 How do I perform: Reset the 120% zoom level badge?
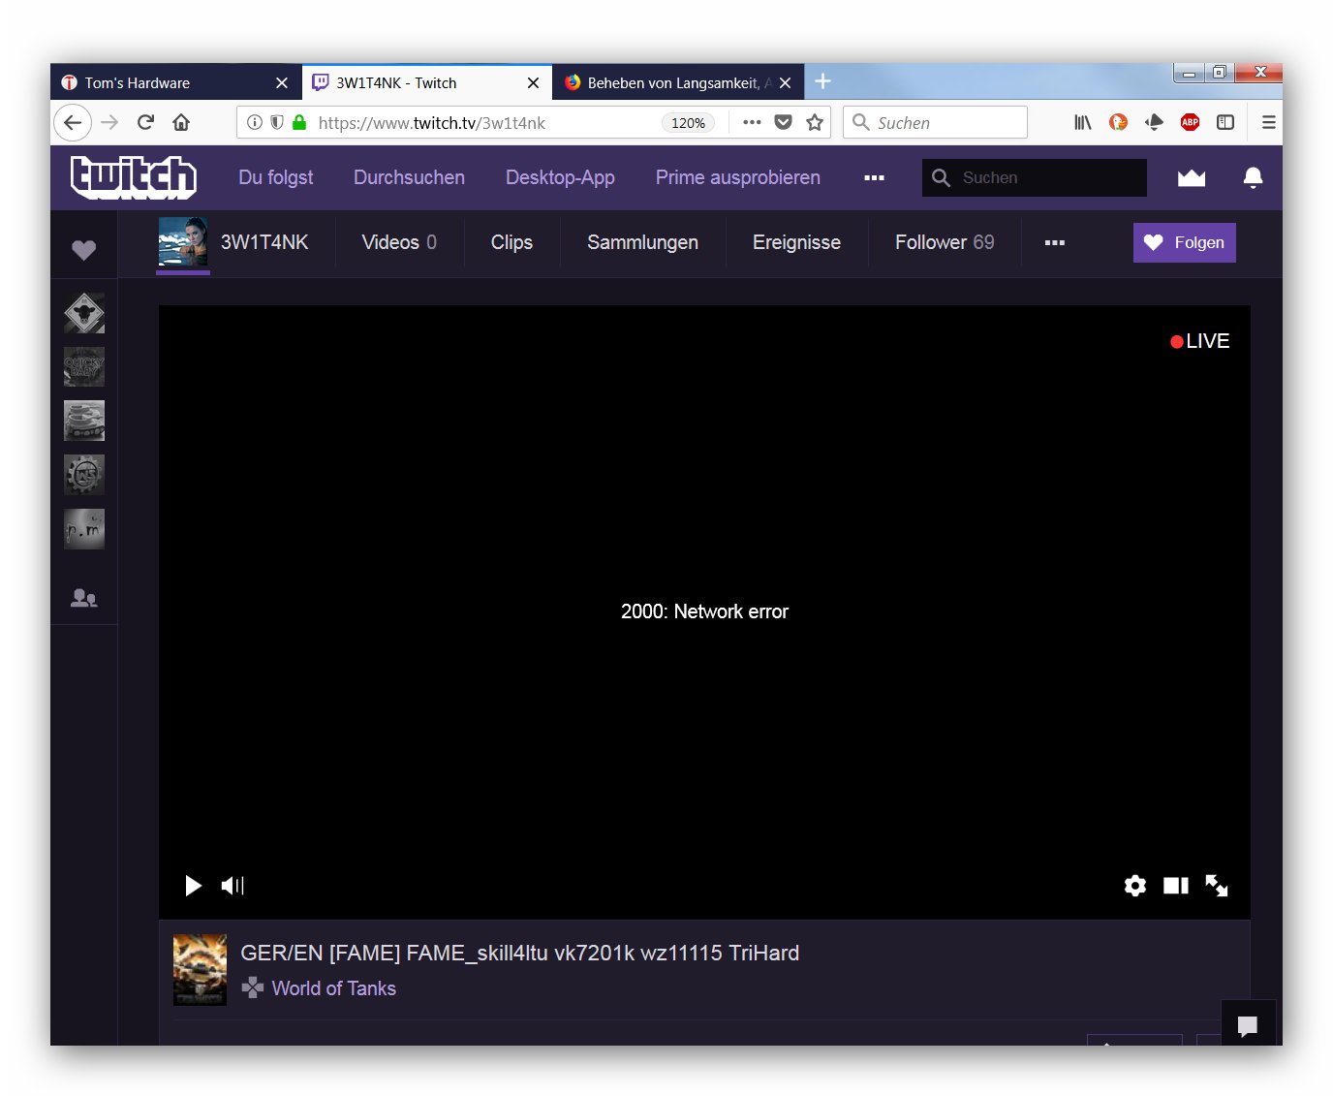(688, 123)
